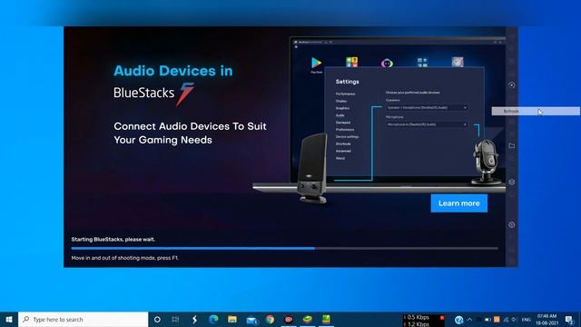The height and width of the screenshot is (327, 581).
Task: Click the speaker volume tray icon
Action: pos(515,320)
